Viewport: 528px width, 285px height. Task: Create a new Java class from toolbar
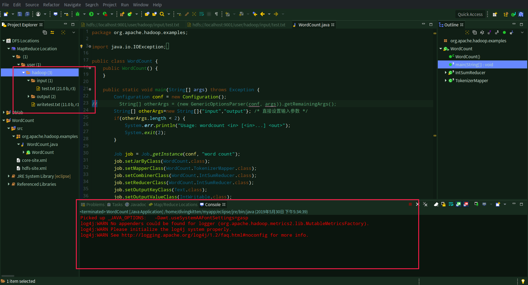[130, 14]
